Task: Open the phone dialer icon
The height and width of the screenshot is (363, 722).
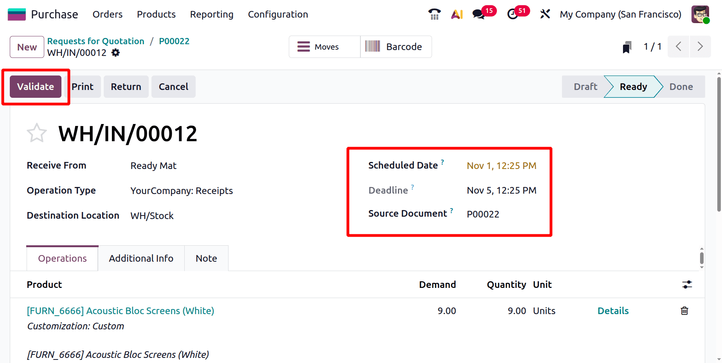Action: pyautogui.click(x=434, y=14)
